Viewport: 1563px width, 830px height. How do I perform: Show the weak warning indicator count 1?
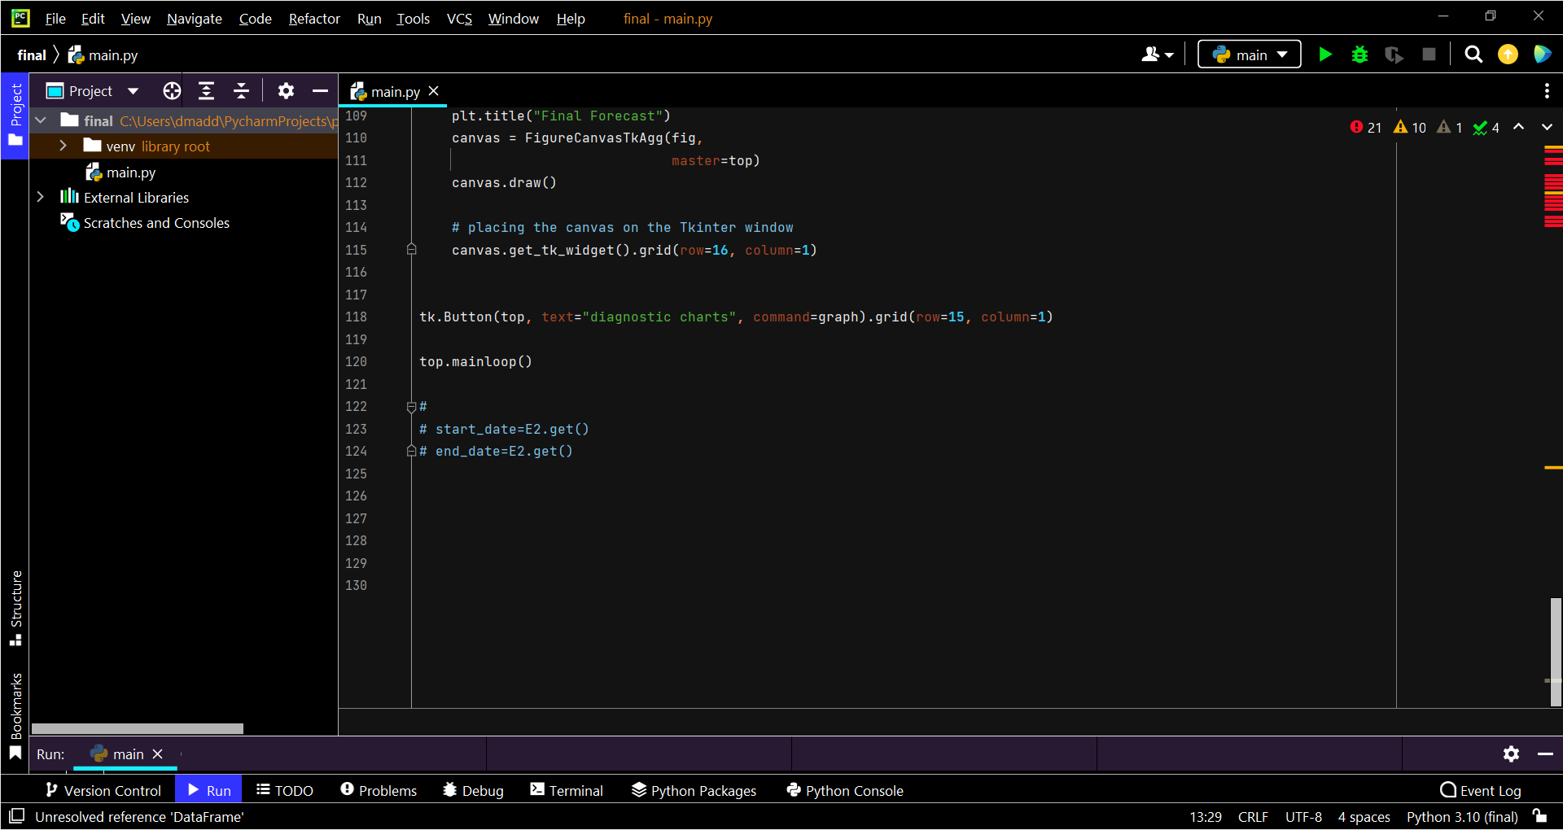coord(1449,127)
